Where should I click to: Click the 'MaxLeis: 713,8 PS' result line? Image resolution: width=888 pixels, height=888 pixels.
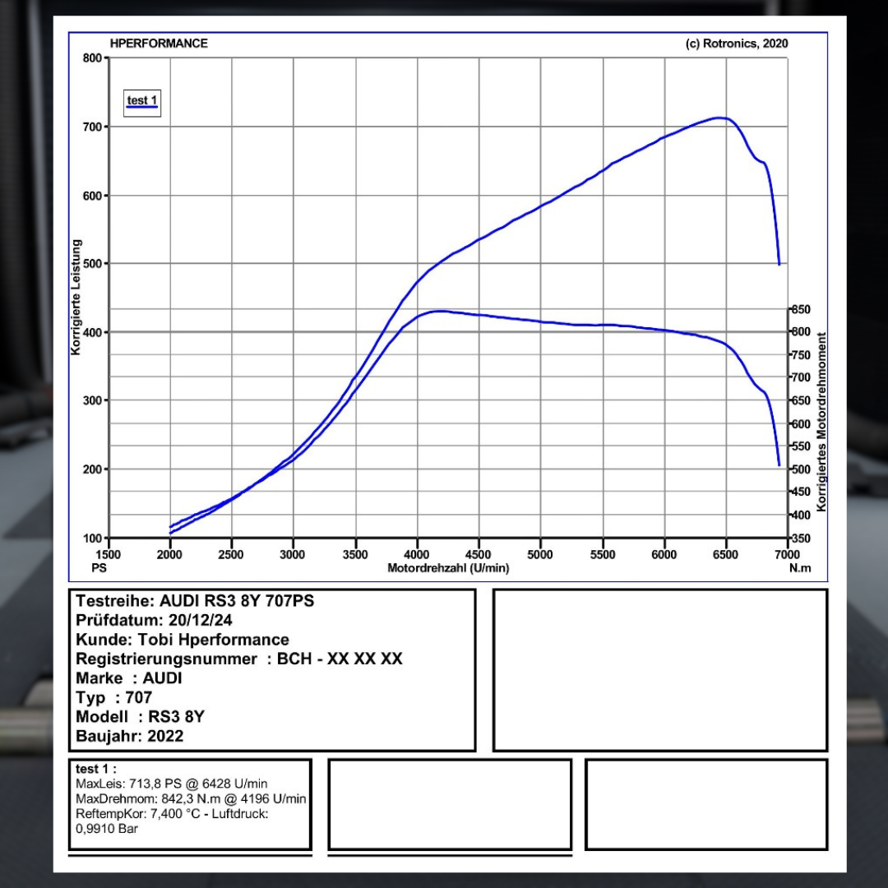click(171, 784)
